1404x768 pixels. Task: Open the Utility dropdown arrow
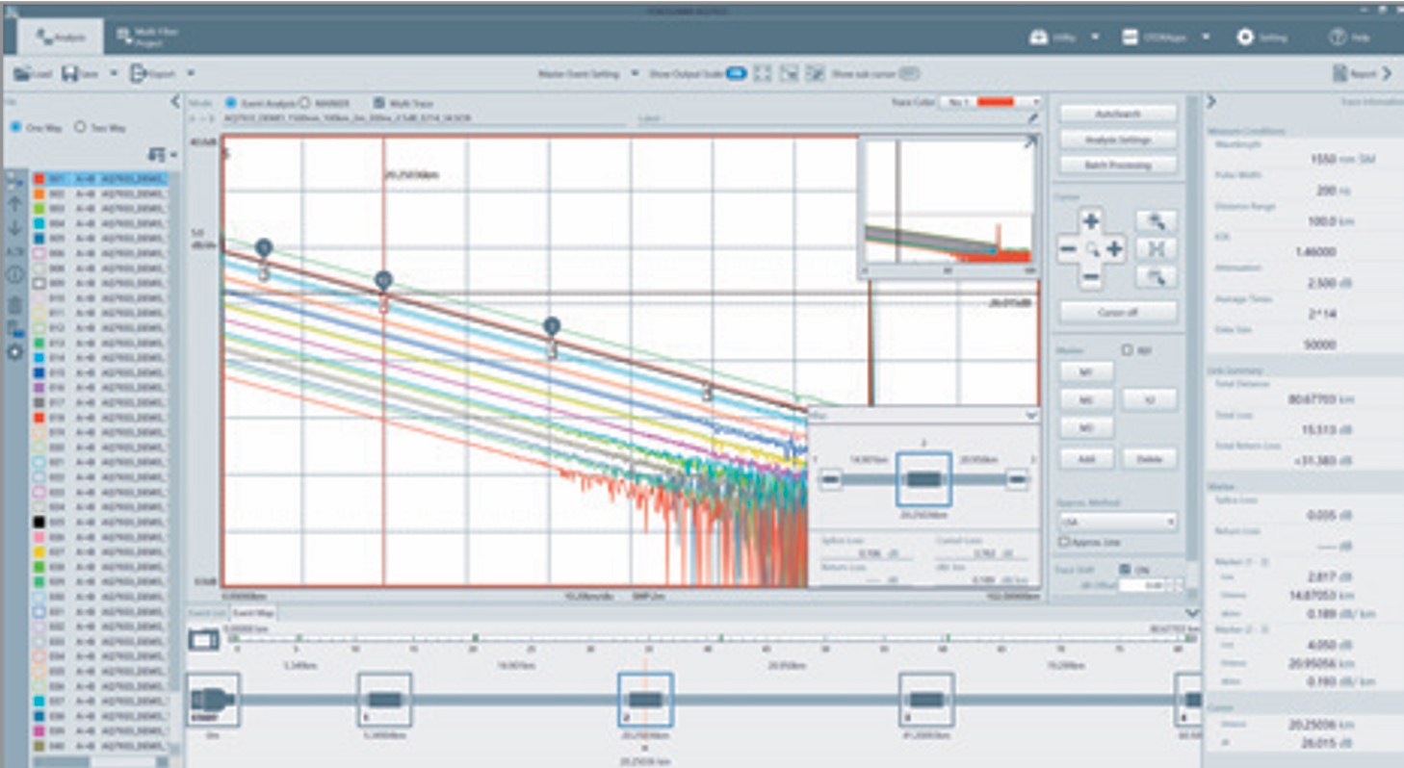[x=1095, y=38]
